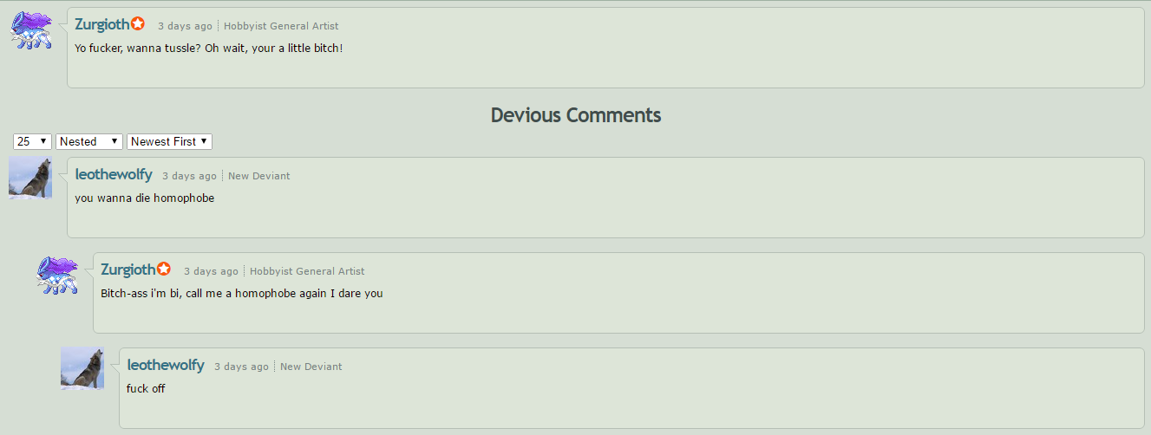Click the Zurgioth username on the nested reply
1151x435 pixels.
(128, 270)
